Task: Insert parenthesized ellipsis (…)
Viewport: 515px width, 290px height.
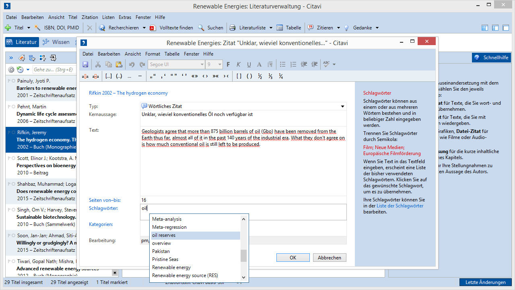Action: pos(119,76)
